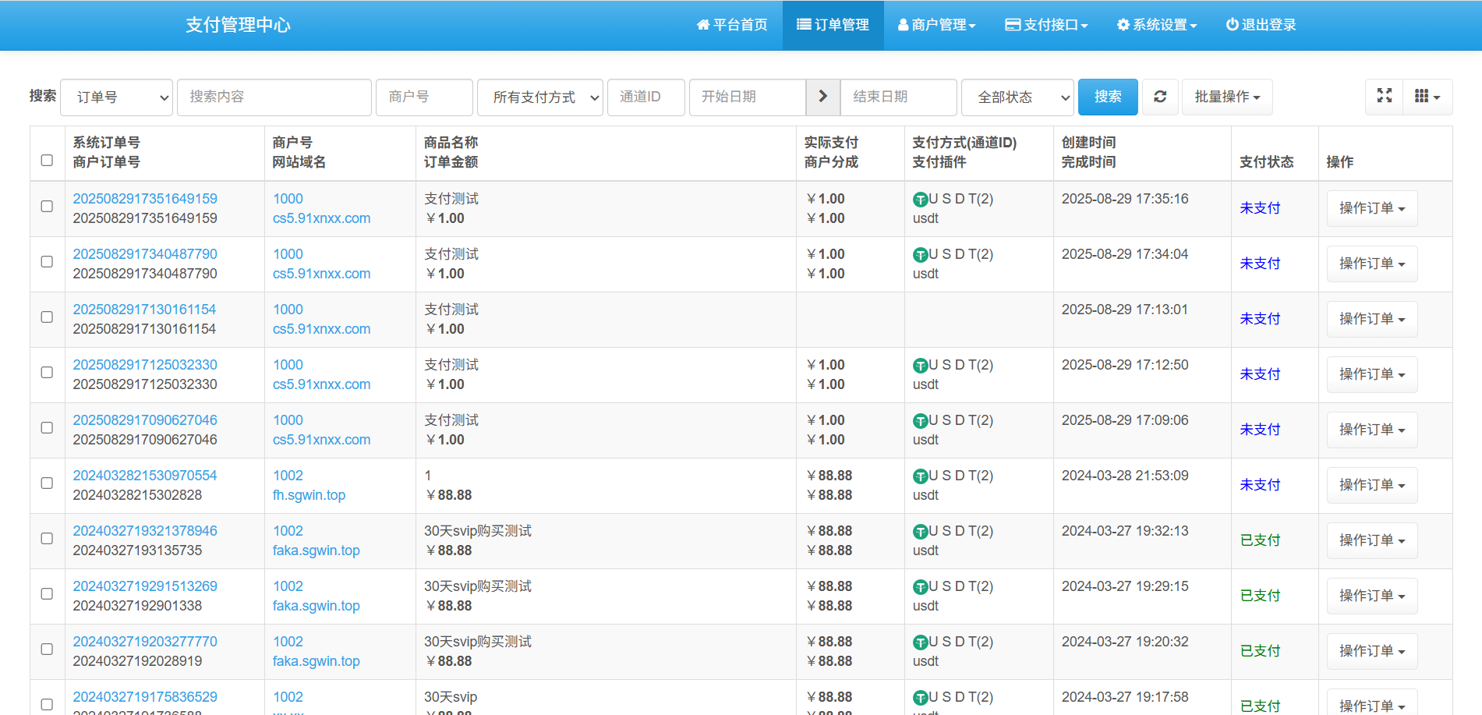Open the 全部状态 status dropdown
This screenshot has width=1482, height=715.
(x=1017, y=97)
